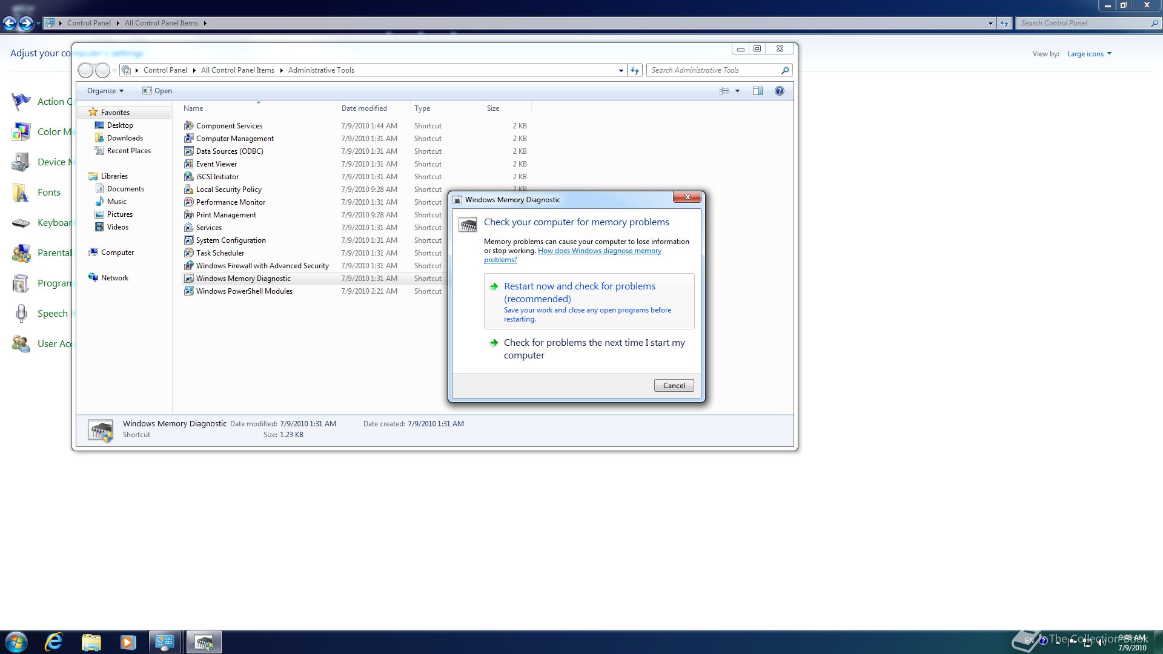
Task: Sort by the Type column header
Action: [x=446, y=108]
